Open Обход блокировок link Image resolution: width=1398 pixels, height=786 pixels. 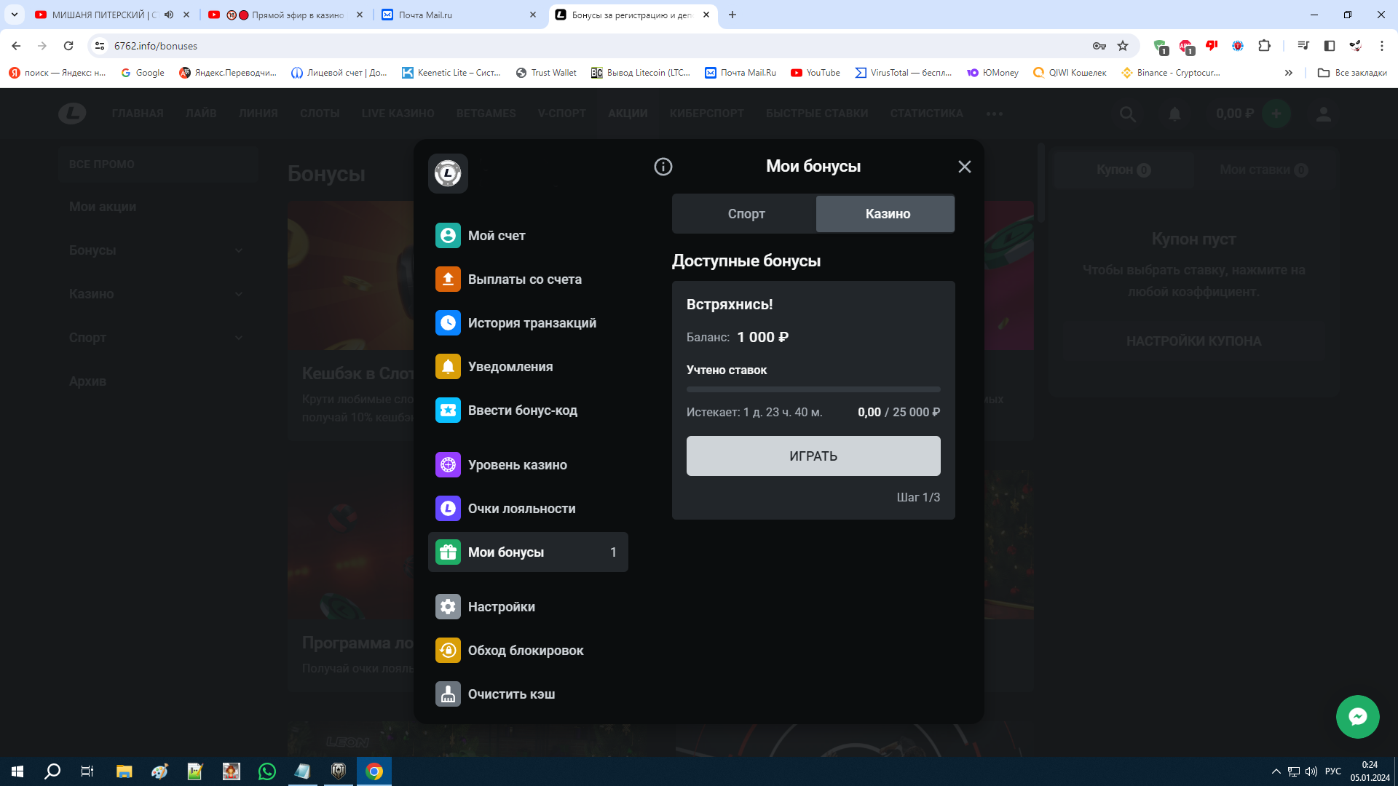(525, 651)
